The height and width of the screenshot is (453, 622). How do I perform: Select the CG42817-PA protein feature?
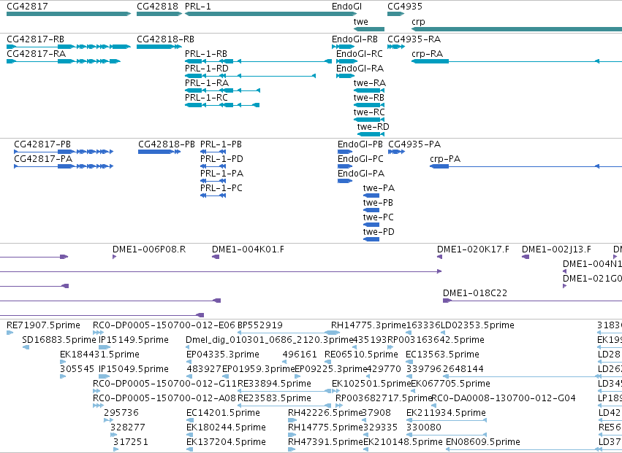64,166
